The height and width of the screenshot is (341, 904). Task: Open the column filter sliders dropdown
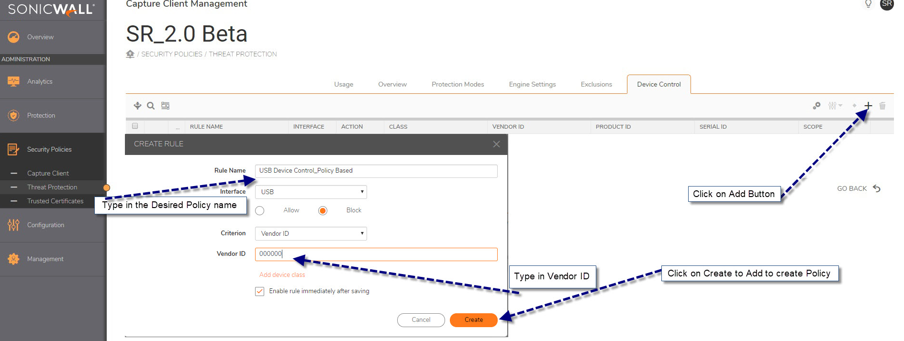(x=835, y=106)
